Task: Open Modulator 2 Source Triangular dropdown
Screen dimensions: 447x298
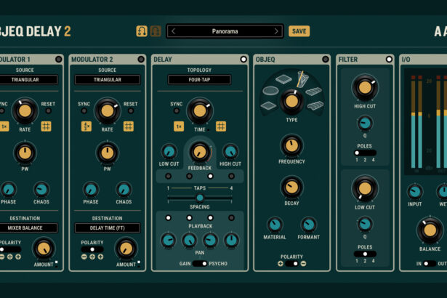Action: coord(108,79)
